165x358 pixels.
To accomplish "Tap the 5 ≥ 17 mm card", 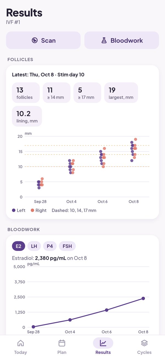I will [87, 93].
